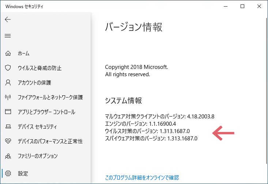Click the ウイルス対策のバージョン text line
The image size is (268, 184).
(147, 131)
